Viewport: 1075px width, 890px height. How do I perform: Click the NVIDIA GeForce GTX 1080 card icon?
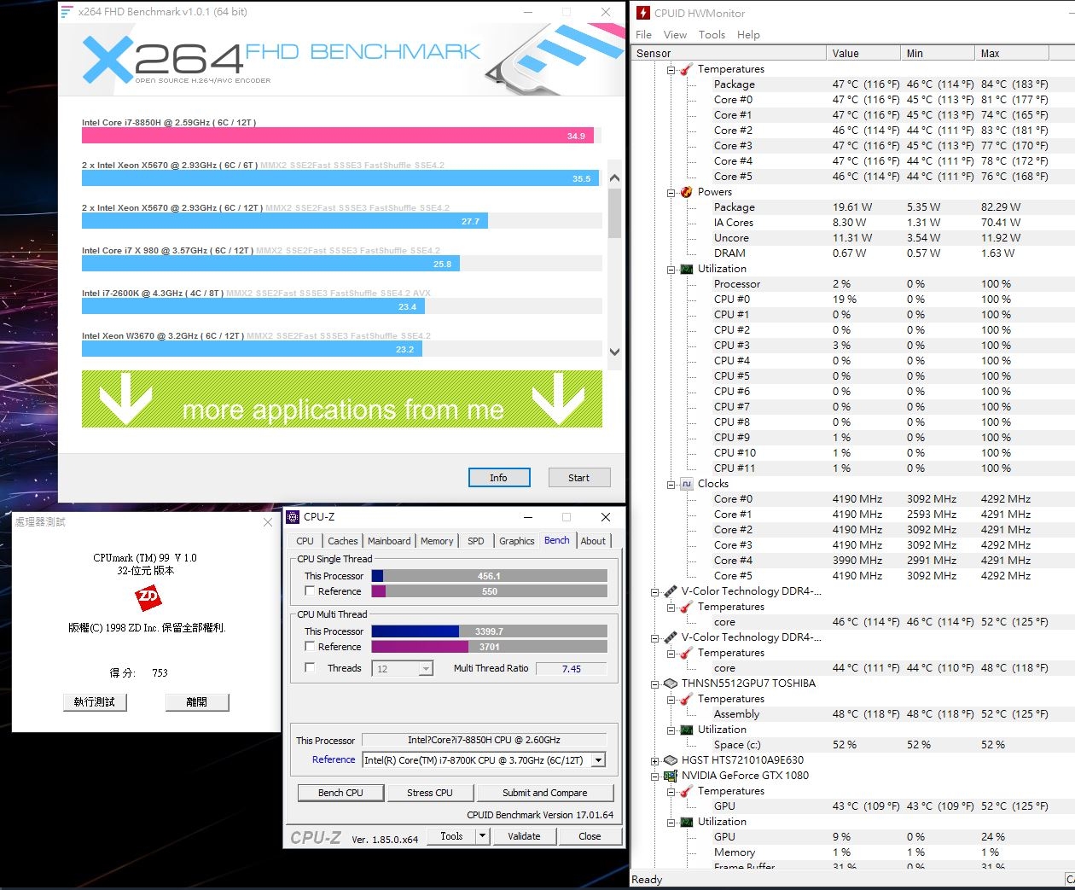pyautogui.click(x=670, y=776)
